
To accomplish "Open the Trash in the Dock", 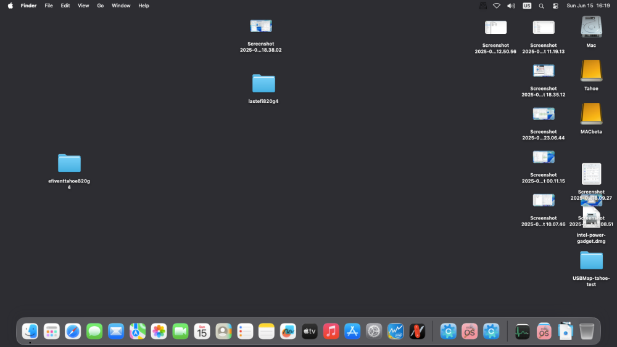I will tap(587, 331).
